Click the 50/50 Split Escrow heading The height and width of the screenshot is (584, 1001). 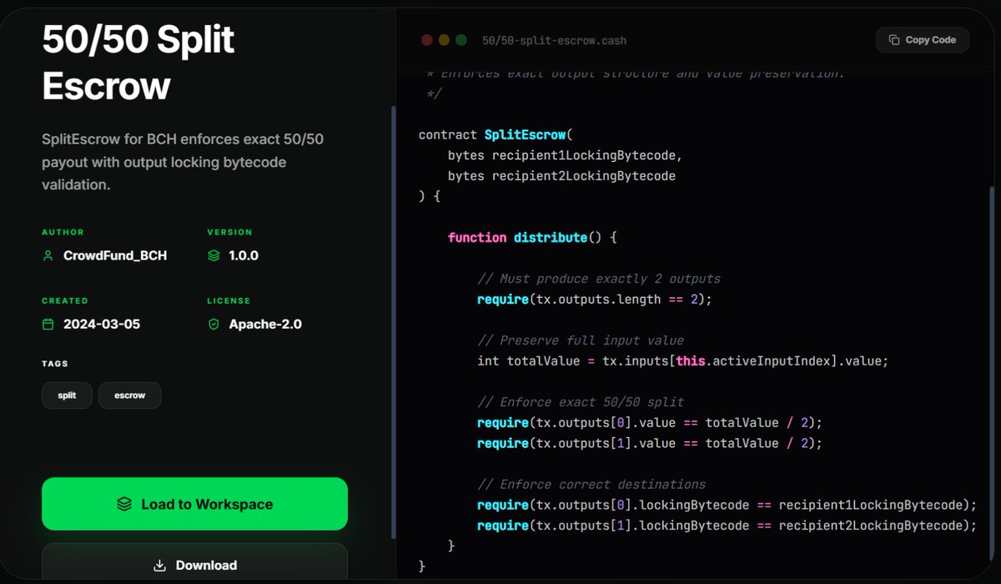point(138,62)
